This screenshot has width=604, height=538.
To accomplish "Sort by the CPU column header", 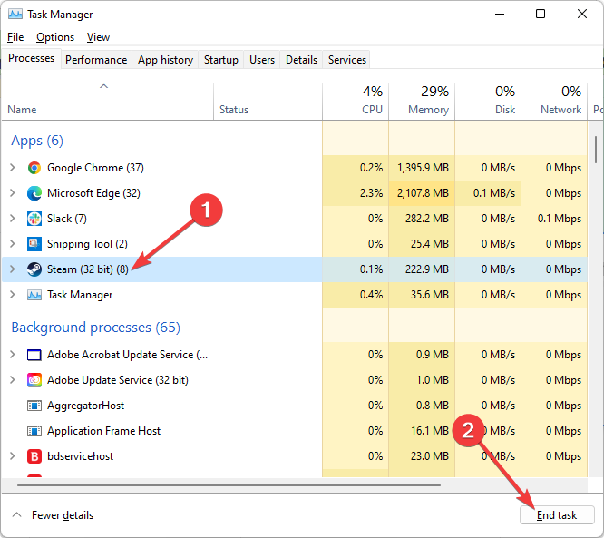I will click(356, 100).
